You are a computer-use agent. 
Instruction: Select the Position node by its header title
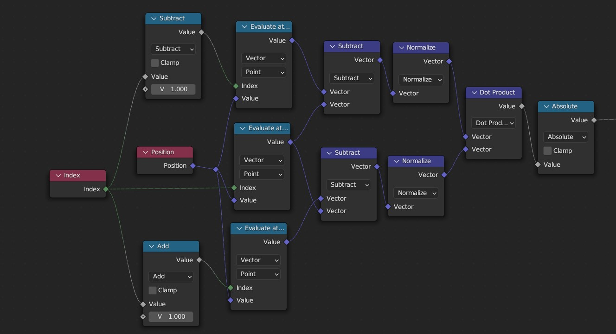[x=162, y=152]
